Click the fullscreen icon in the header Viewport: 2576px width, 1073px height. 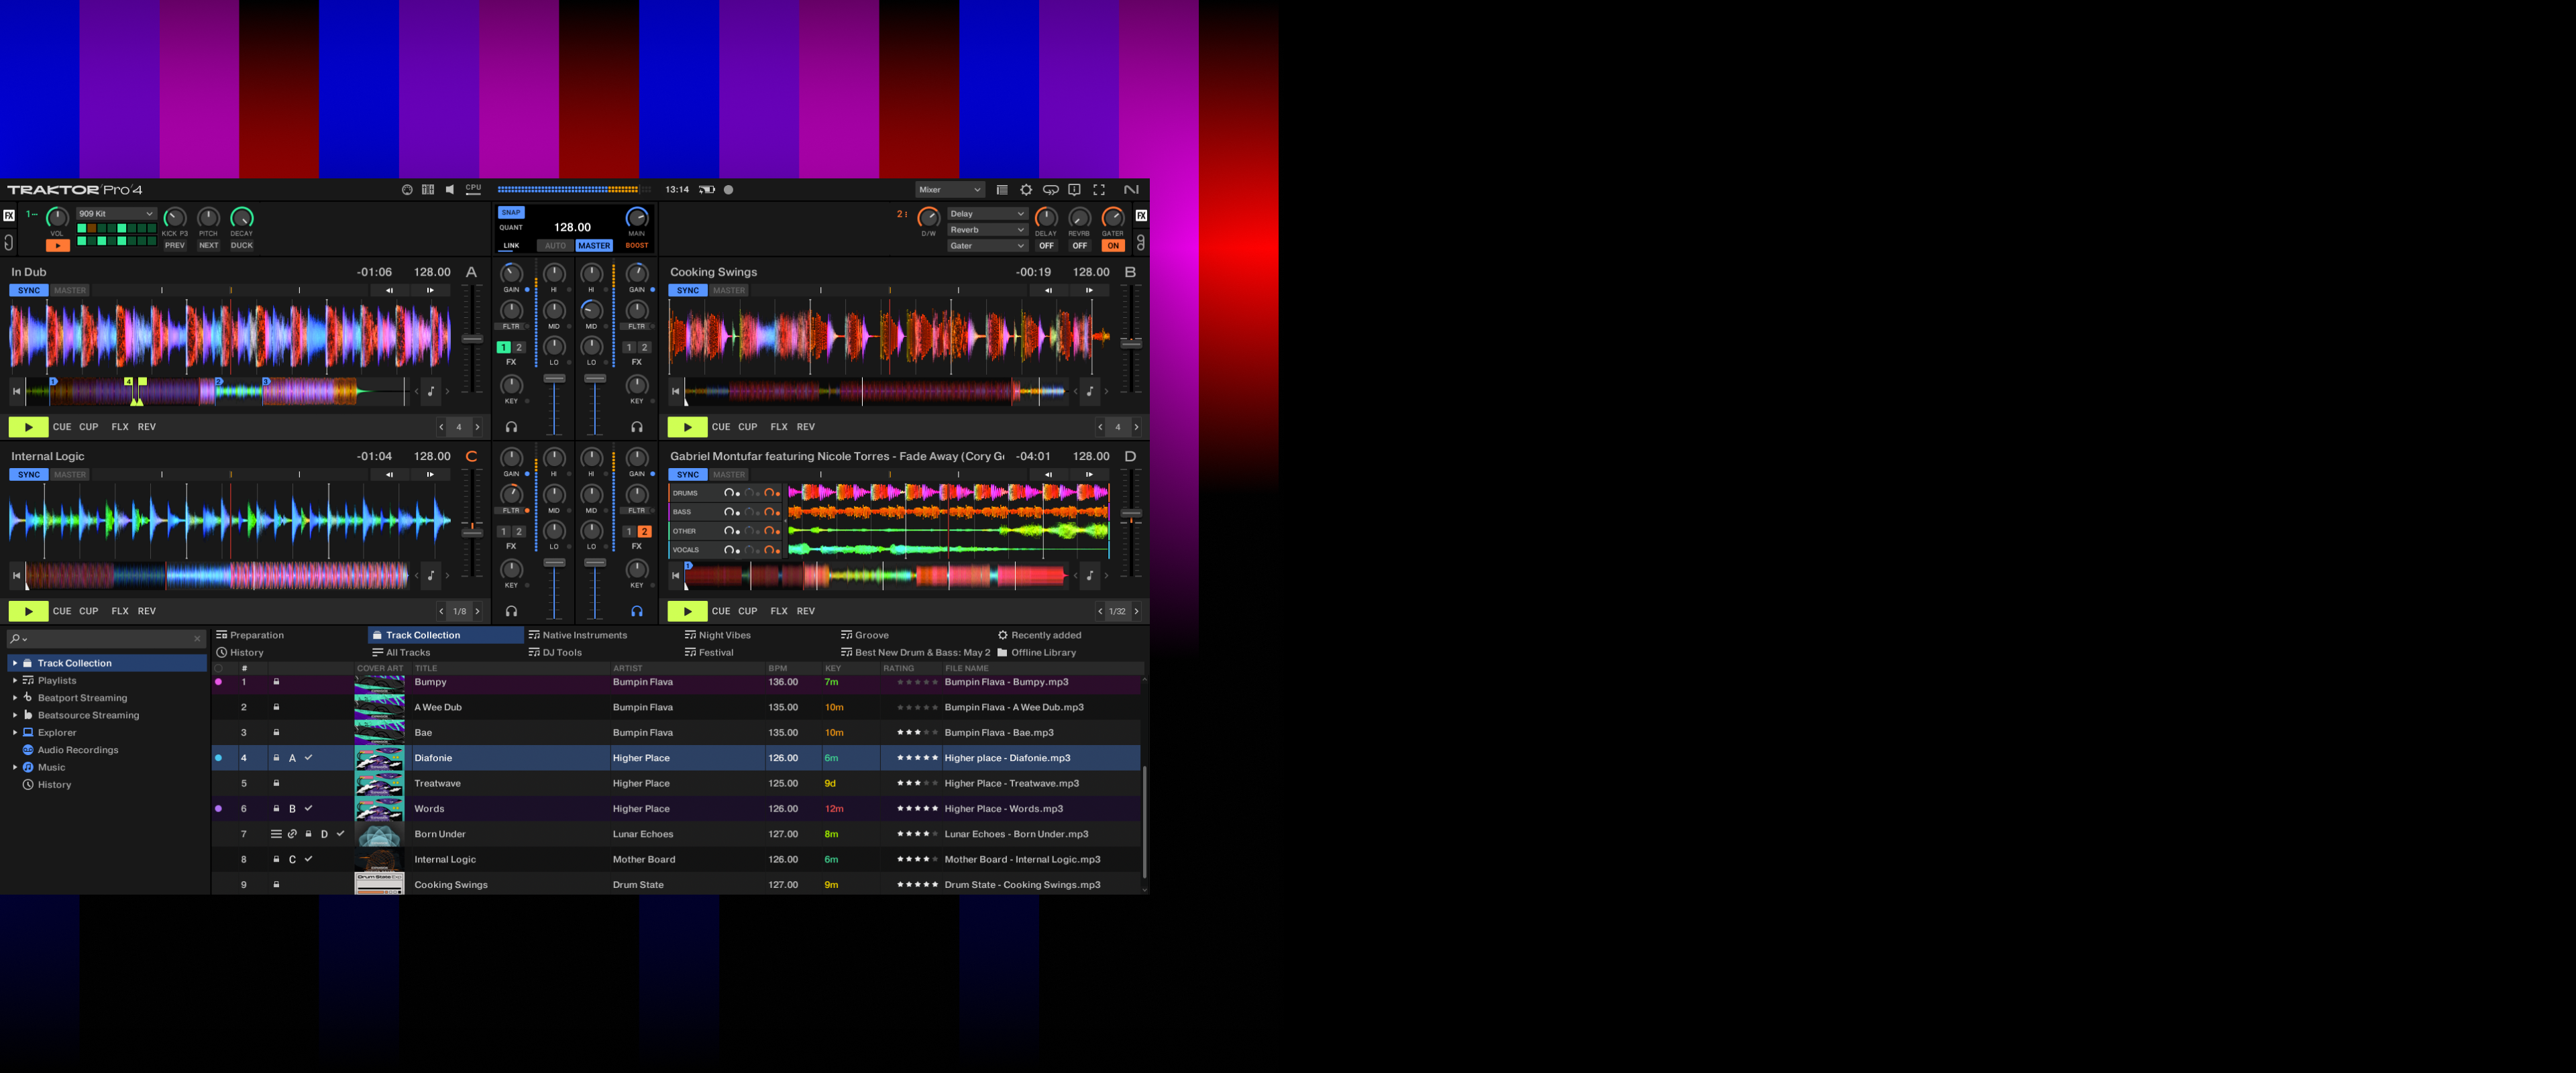pyautogui.click(x=1099, y=190)
